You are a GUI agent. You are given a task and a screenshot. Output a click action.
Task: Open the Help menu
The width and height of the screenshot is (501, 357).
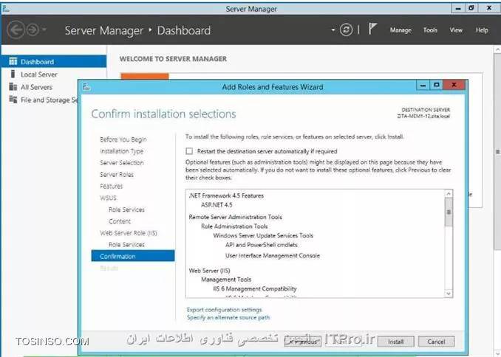click(x=482, y=30)
